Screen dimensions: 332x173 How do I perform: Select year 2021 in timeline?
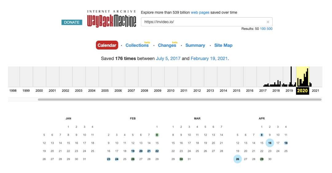pyautogui.click(x=315, y=91)
